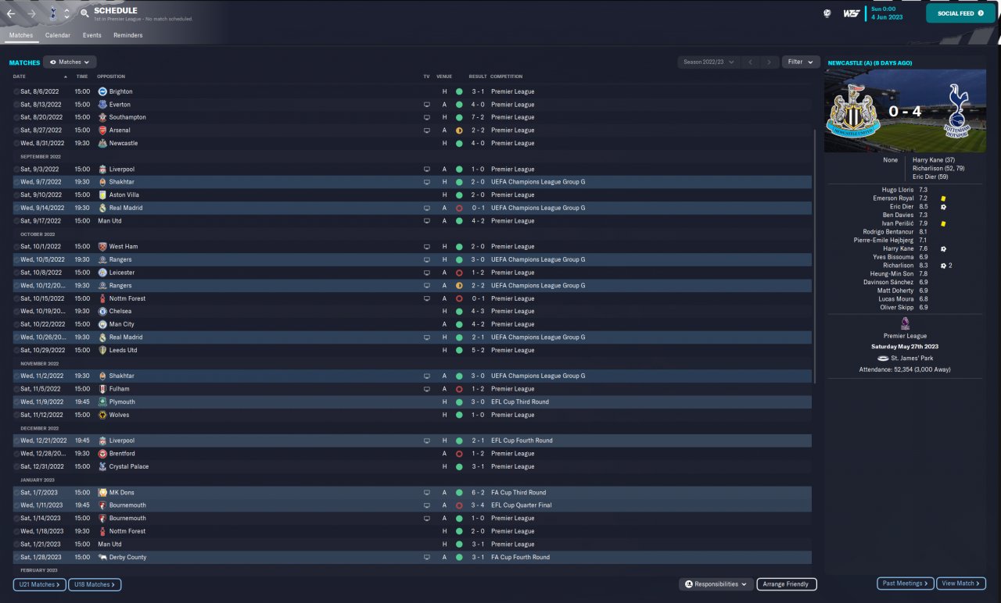Click Newcastle United crest in match panel
1001x603 pixels.
coord(854,111)
